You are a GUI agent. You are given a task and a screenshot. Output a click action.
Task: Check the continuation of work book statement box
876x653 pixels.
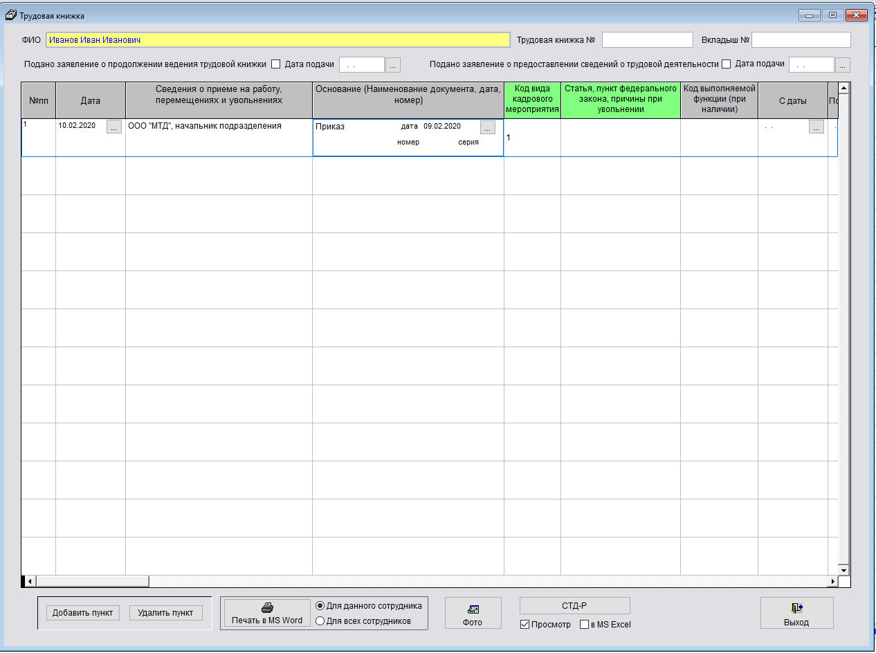pos(275,64)
